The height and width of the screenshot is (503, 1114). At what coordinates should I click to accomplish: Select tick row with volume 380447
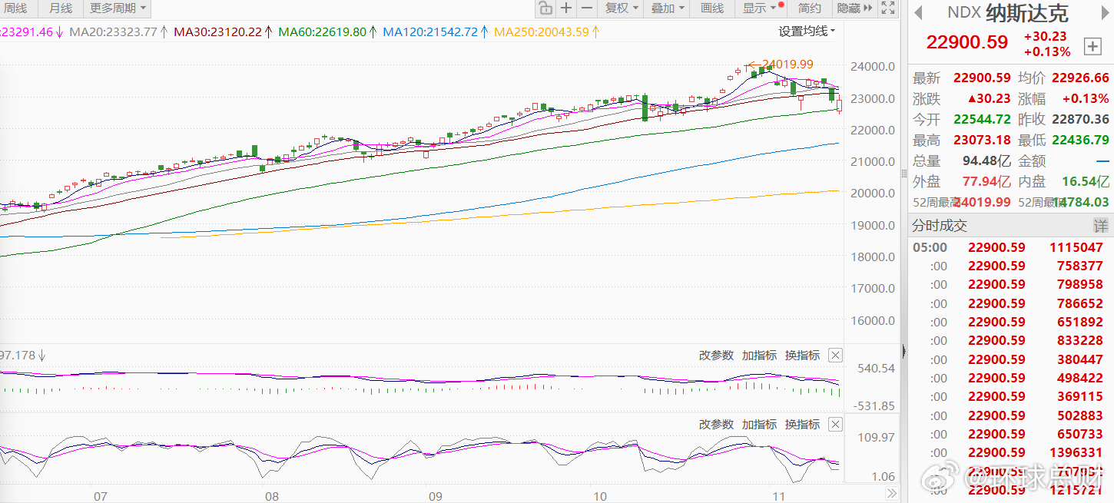[1010, 359]
